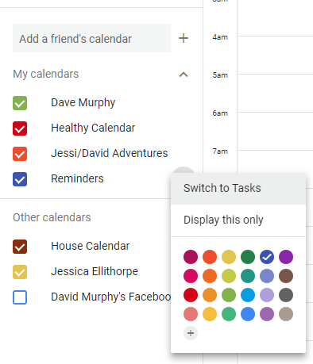Choose the brown color swatch
The height and width of the screenshot is (364, 313).
click(286, 276)
